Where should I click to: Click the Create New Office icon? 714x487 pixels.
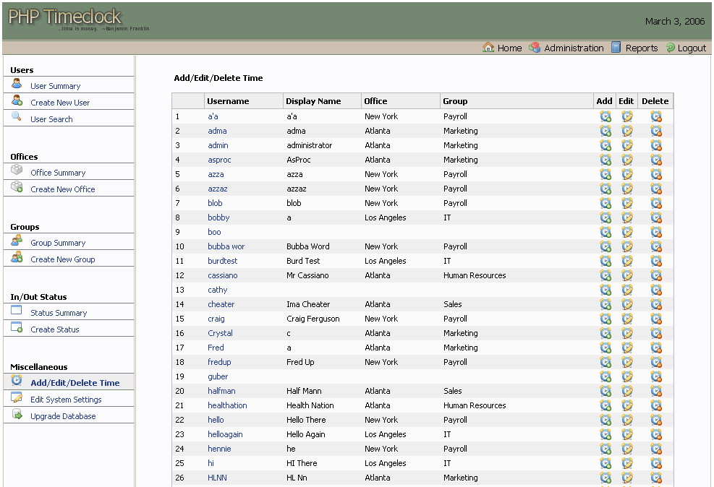[16, 186]
